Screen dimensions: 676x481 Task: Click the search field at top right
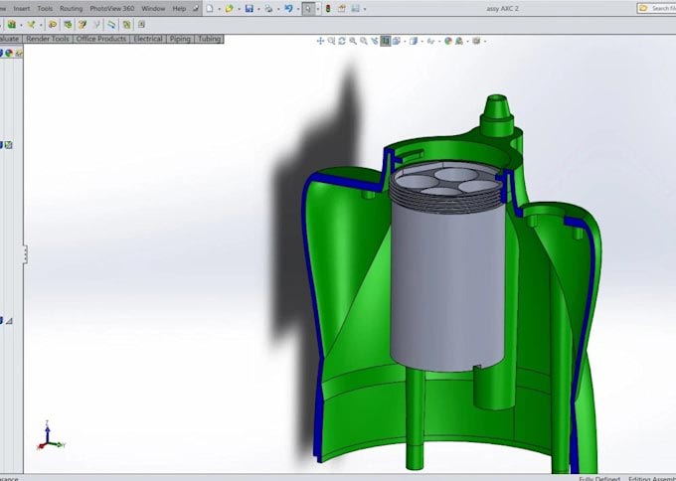point(659,8)
